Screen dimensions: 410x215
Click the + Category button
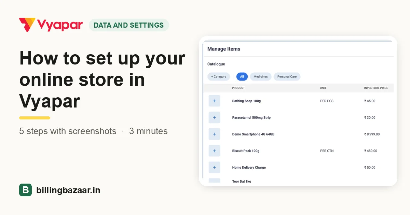click(219, 77)
